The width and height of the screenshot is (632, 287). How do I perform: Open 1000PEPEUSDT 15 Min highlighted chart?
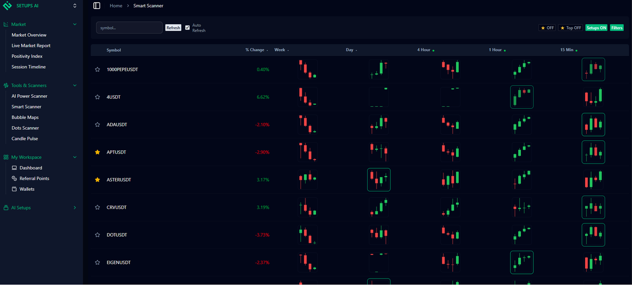(593, 69)
